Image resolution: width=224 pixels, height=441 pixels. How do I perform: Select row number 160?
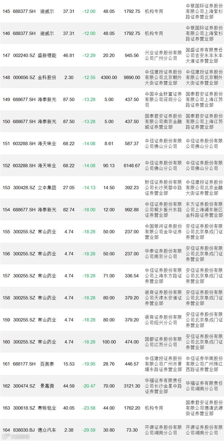pyautogui.click(x=6, y=342)
